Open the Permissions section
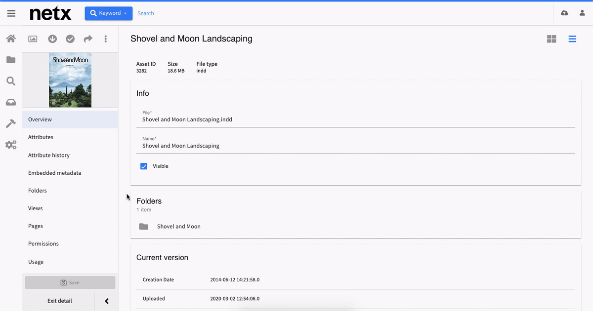Image resolution: width=593 pixels, height=311 pixels. (x=43, y=244)
